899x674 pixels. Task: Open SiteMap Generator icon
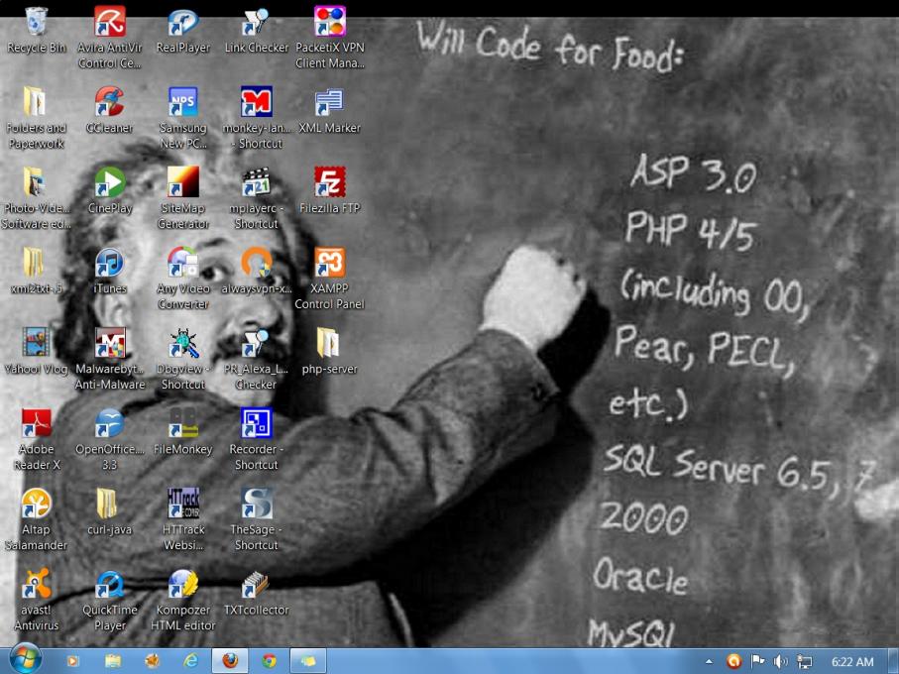click(x=183, y=182)
